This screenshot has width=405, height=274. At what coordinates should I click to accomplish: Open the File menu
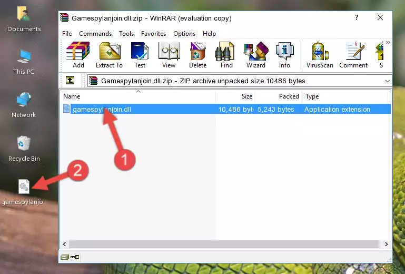point(67,34)
